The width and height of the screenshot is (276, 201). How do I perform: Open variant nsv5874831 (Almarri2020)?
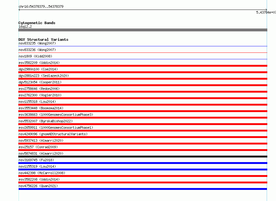[41, 153]
